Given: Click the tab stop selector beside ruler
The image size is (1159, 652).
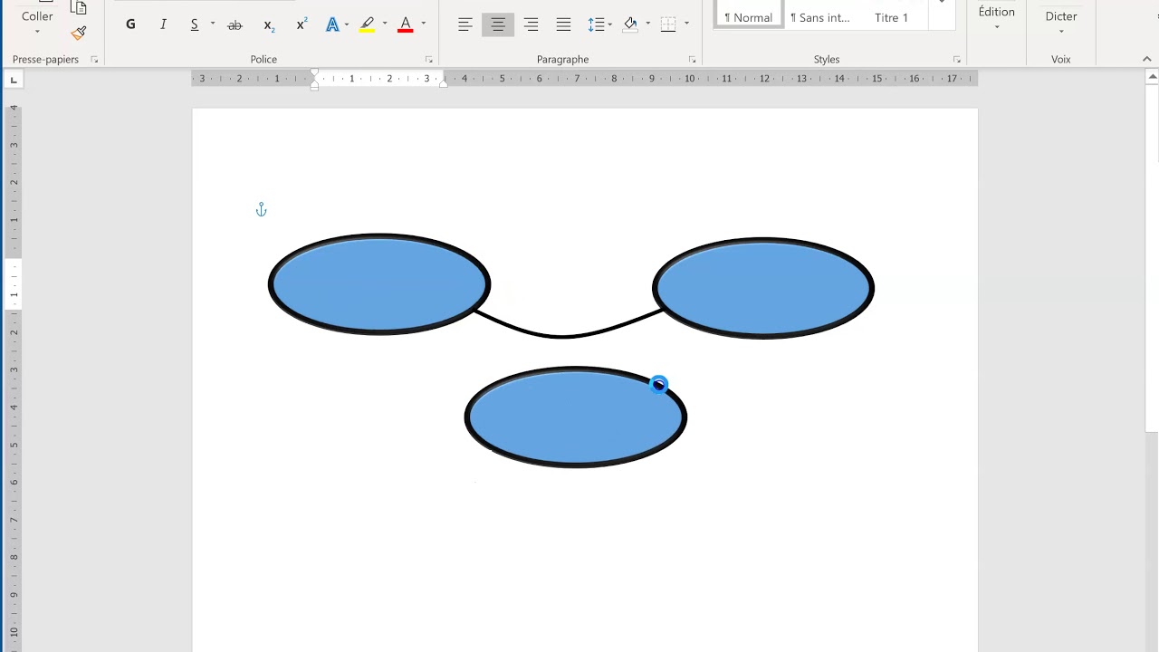Looking at the screenshot, I should [x=14, y=81].
